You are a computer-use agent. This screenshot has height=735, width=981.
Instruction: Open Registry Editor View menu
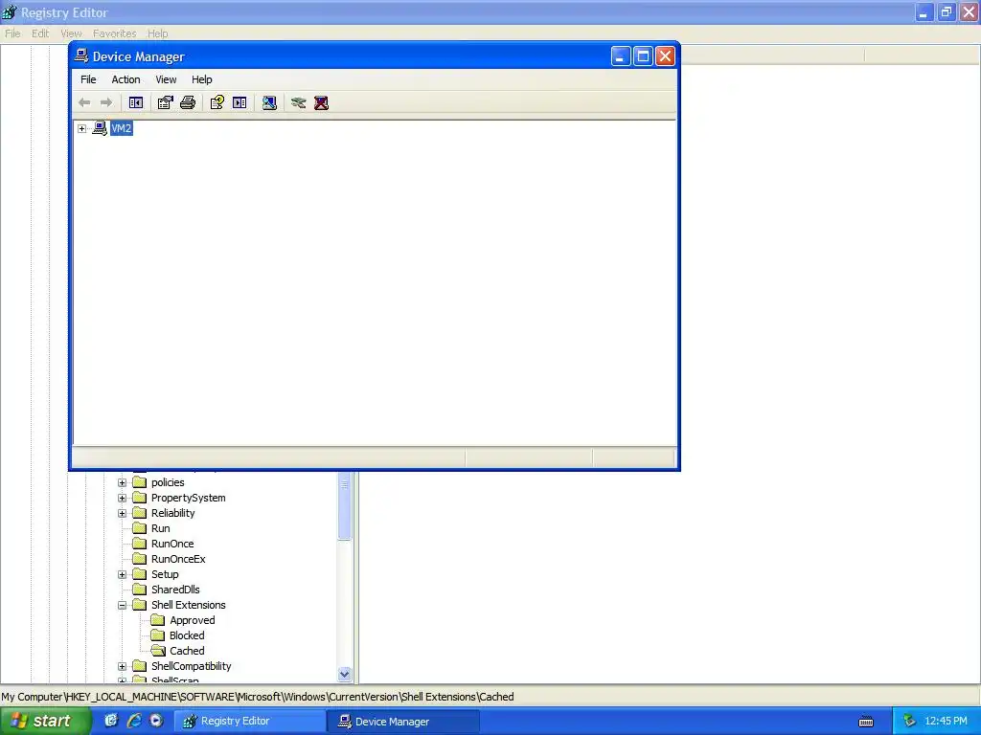(x=71, y=33)
